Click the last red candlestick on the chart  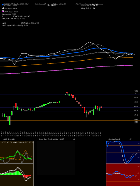pos(101,107)
